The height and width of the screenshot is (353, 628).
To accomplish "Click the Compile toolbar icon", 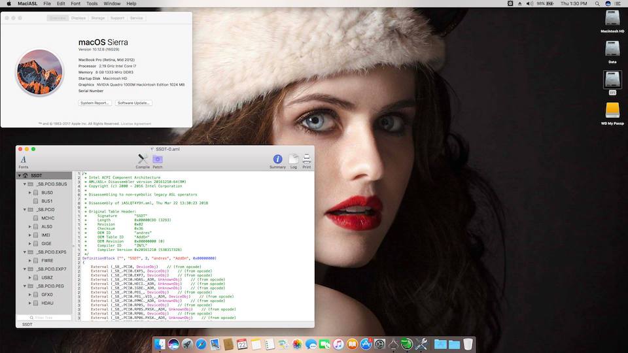I will coord(143,160).
